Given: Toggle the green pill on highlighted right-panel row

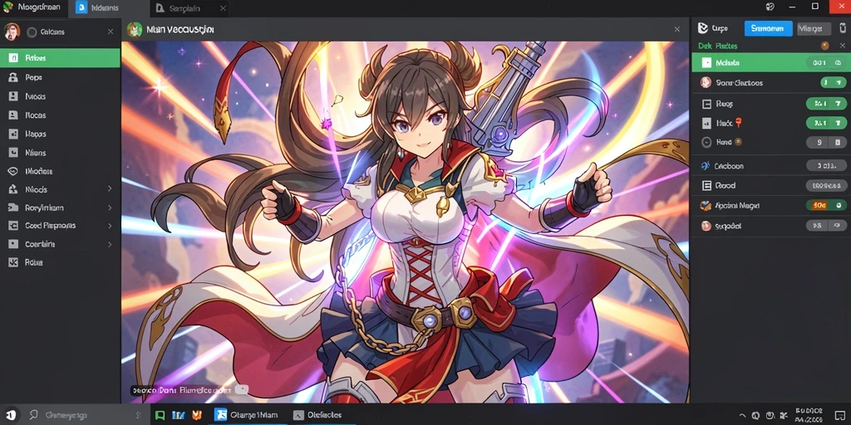Looking at the screenshot, I should 826,63.
